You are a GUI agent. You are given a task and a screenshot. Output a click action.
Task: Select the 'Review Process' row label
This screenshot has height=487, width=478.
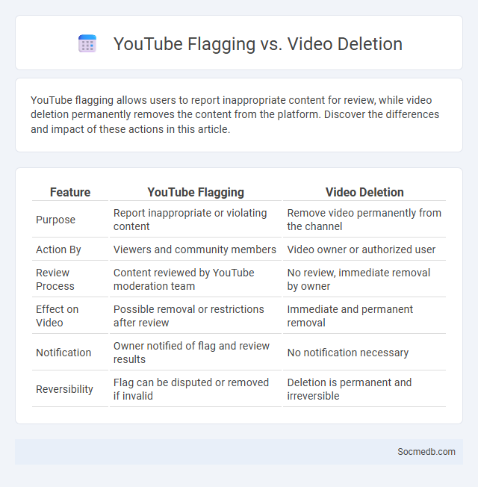coord(55,279)
